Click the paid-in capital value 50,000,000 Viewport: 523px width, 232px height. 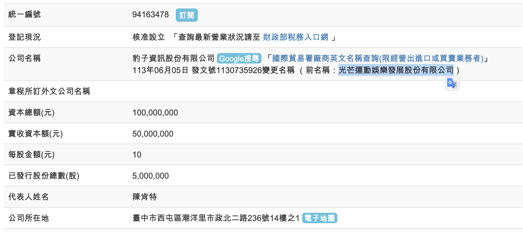(153, 134)
